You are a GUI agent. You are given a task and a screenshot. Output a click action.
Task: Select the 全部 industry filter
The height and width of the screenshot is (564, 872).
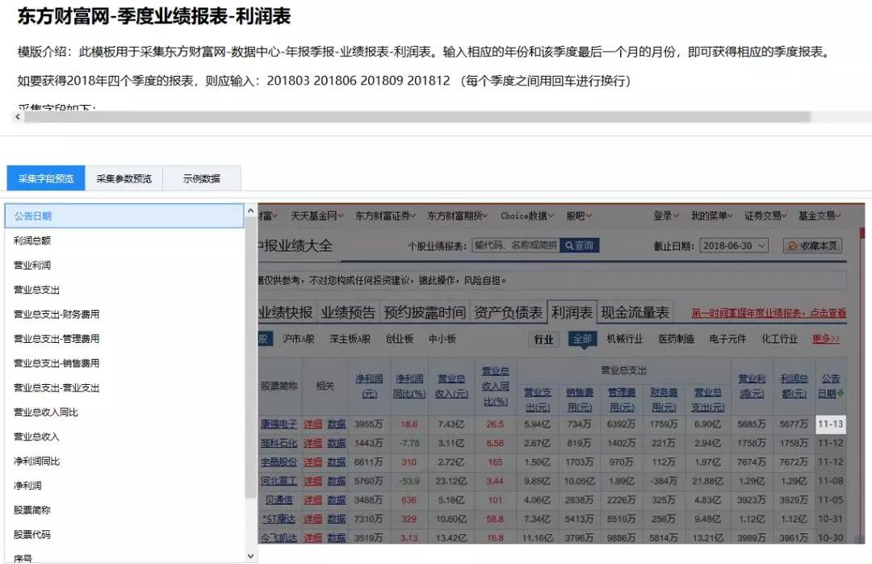[582, 339]
